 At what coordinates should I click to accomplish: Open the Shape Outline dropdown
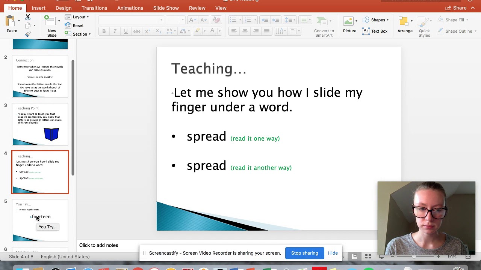(457, 31)
